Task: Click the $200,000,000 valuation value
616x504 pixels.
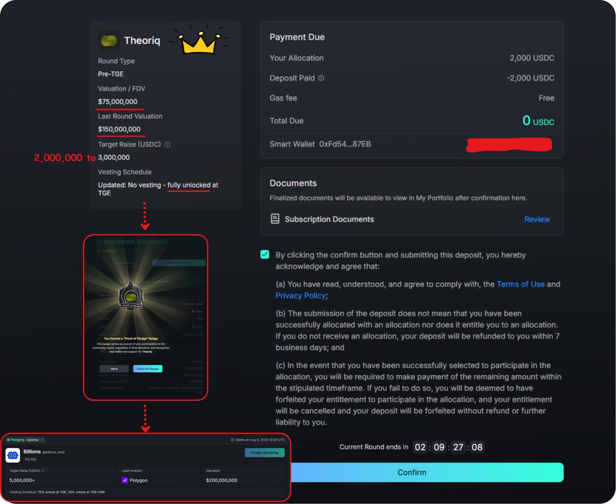Action: [x=222, y=480]
